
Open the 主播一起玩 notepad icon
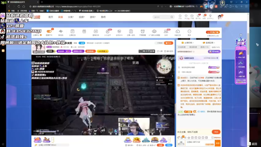click(x=131, y=31)
